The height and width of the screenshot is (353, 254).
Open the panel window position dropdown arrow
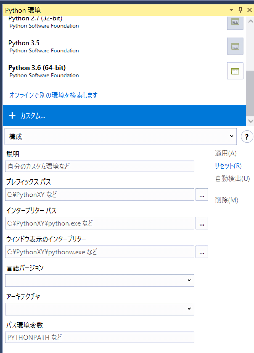pos(231,10)
